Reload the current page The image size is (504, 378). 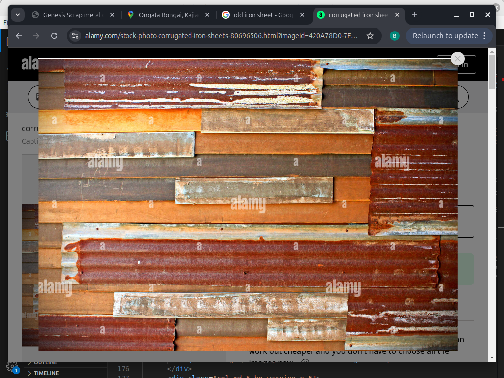click(54, 35)
